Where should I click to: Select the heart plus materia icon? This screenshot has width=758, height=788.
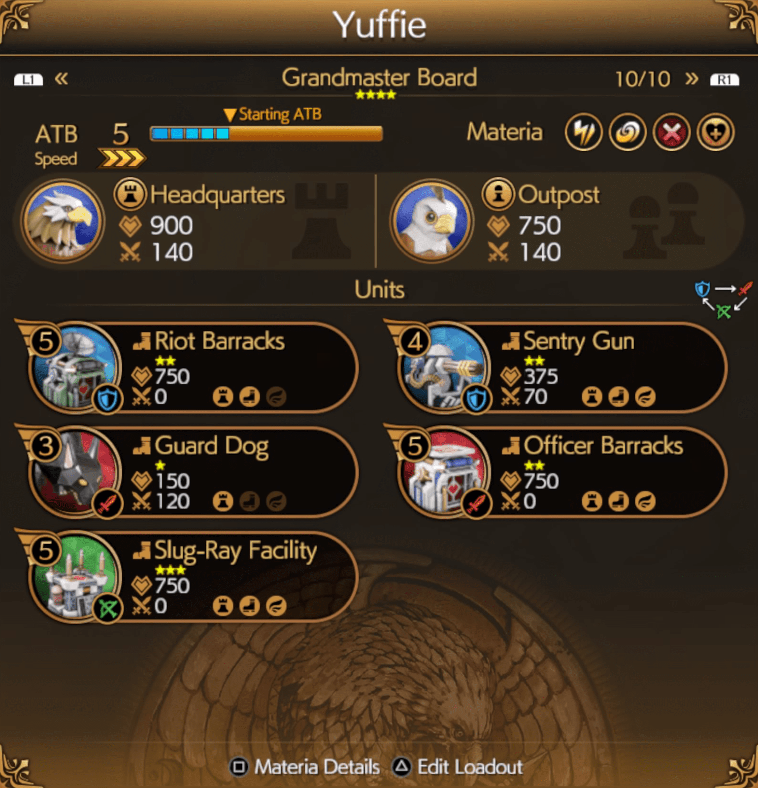[716, 132]
